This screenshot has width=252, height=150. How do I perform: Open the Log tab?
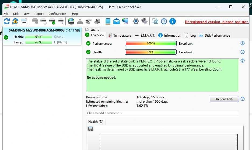click(190, 36)
